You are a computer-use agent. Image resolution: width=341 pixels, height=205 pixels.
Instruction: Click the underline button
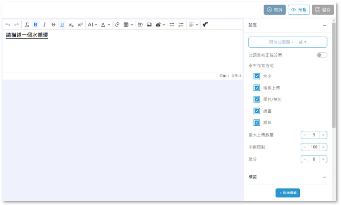coord(62,25)
